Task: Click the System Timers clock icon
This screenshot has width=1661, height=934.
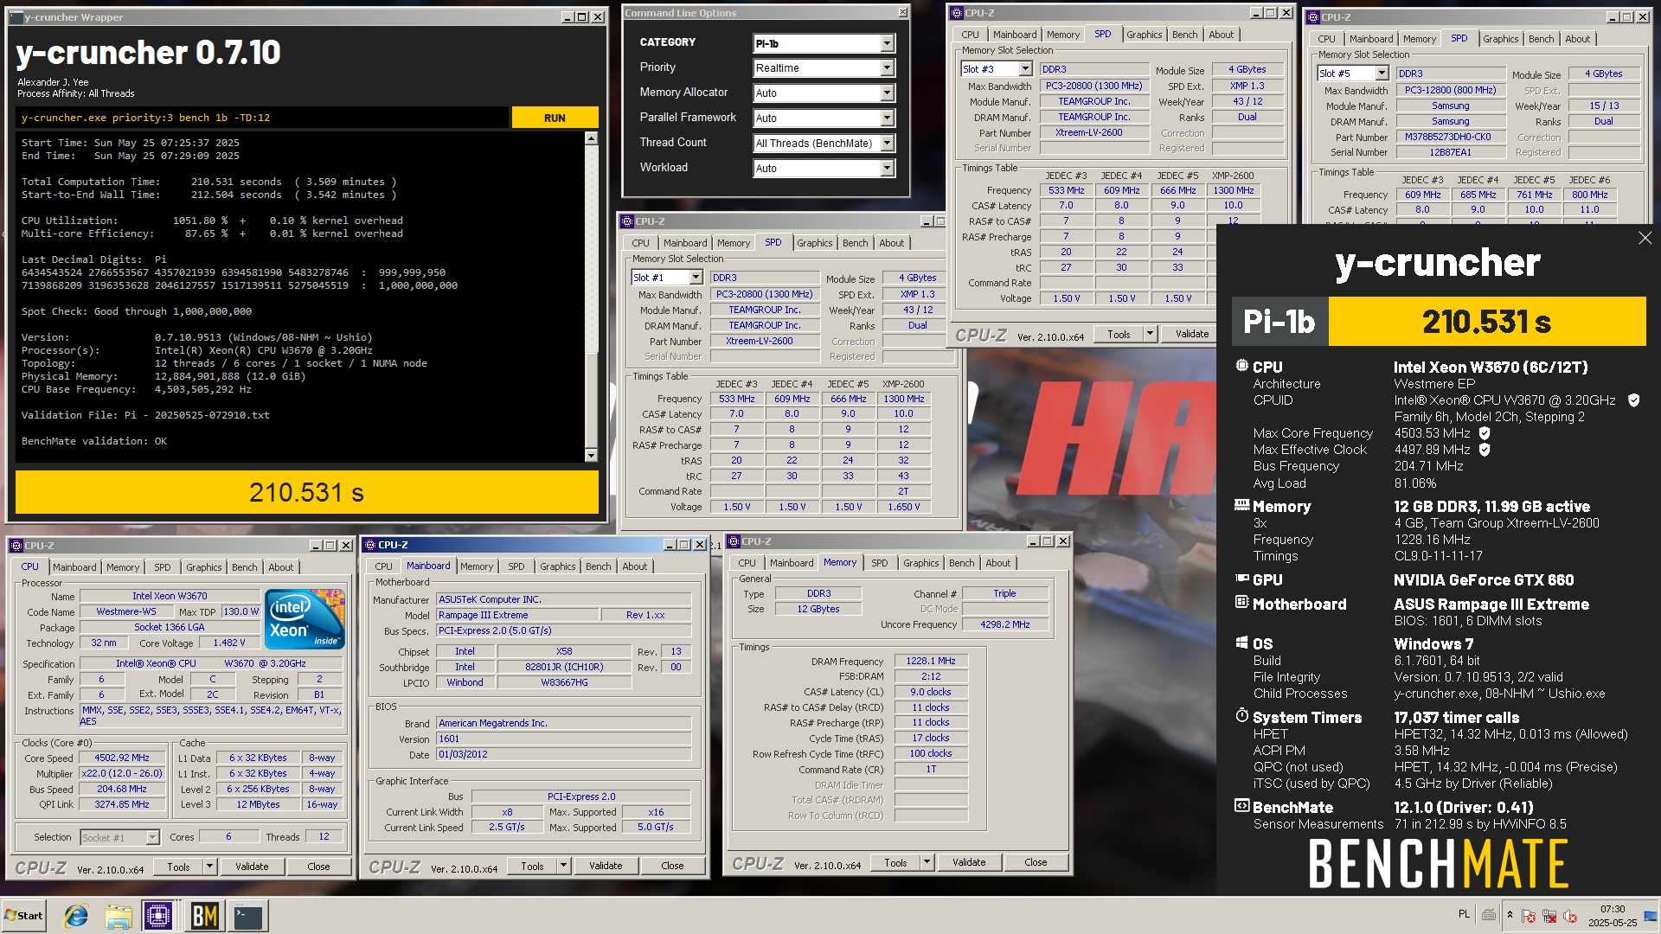Action: (1241, 716)
